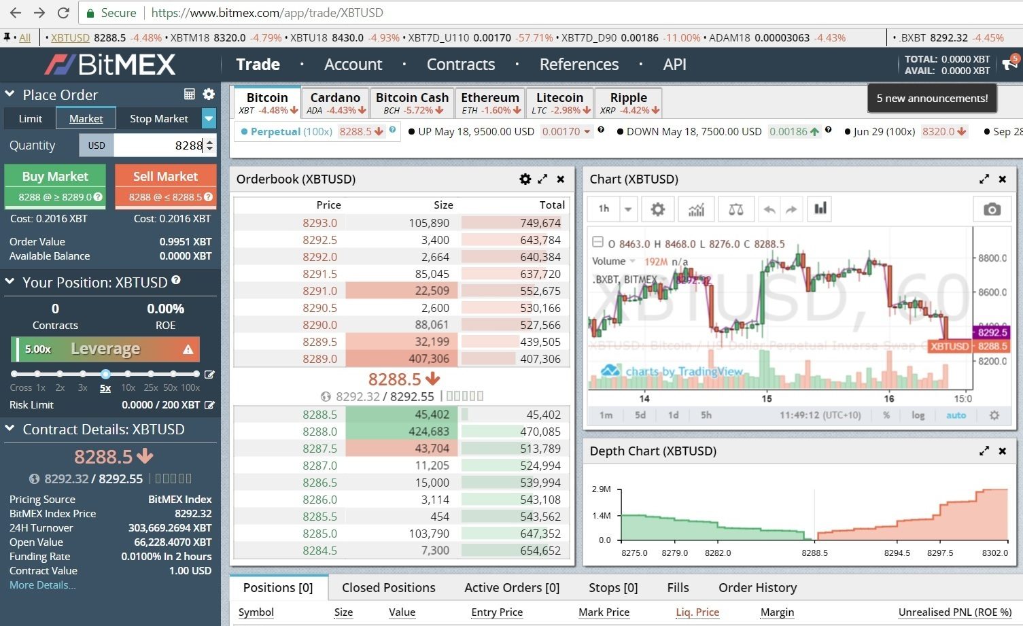Viewport: 1023px width, 626px height.
Task: Open the More Details link
Action: coord(42,585)
